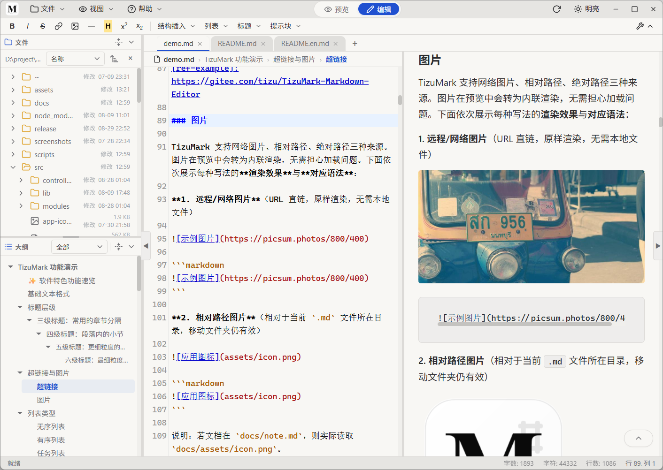Viewport: 663px width, 470px height.
Task: Switch to README.en.md tab
Action: click(305, 44)
